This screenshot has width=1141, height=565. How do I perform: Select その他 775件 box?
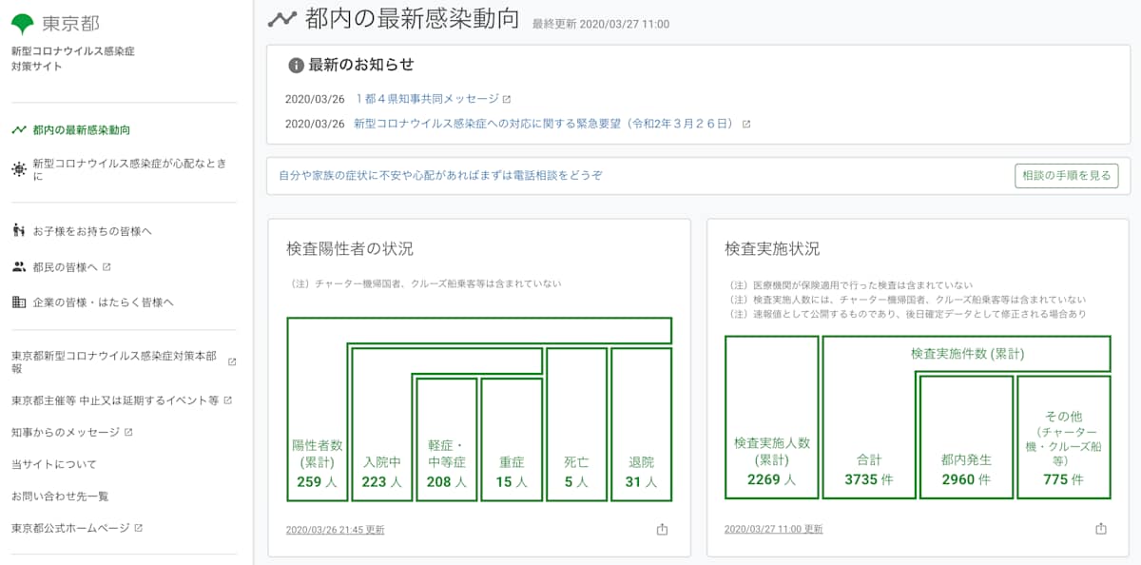[x=1063, y=437]
